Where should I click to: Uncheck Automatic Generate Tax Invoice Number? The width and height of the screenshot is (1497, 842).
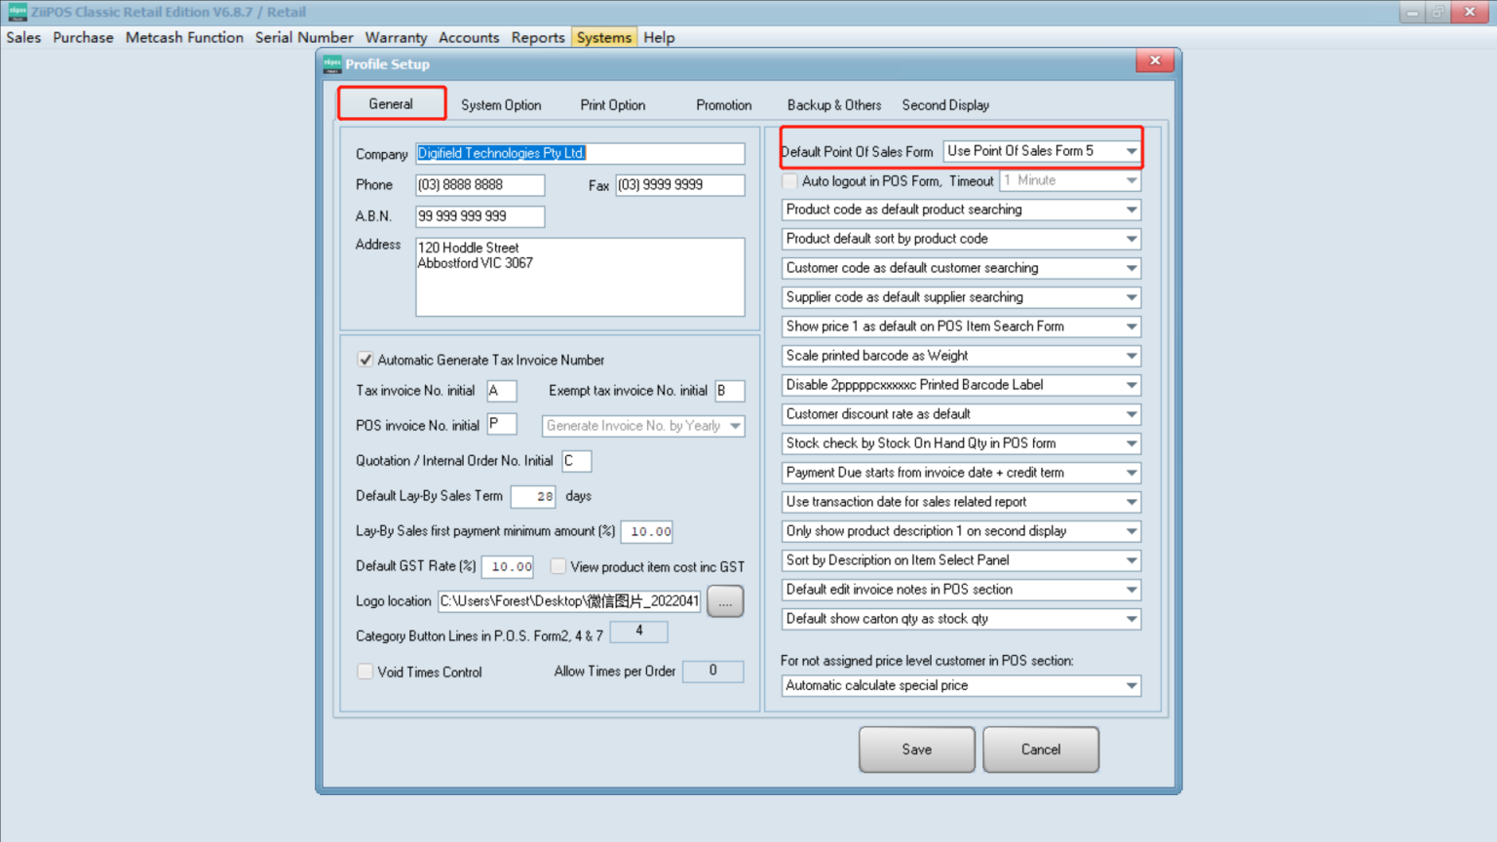(x=365, y=360)
